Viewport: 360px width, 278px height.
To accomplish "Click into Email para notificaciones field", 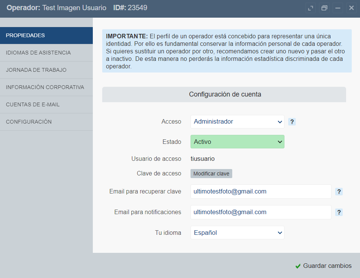I will [260, 212].
